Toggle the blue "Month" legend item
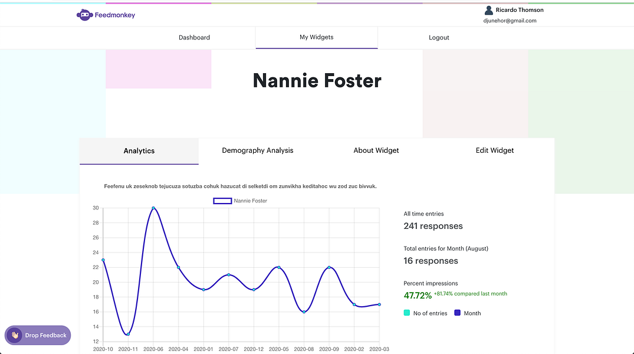The width and height of the screenshot is (634, 354). click(x=468, y=313)
